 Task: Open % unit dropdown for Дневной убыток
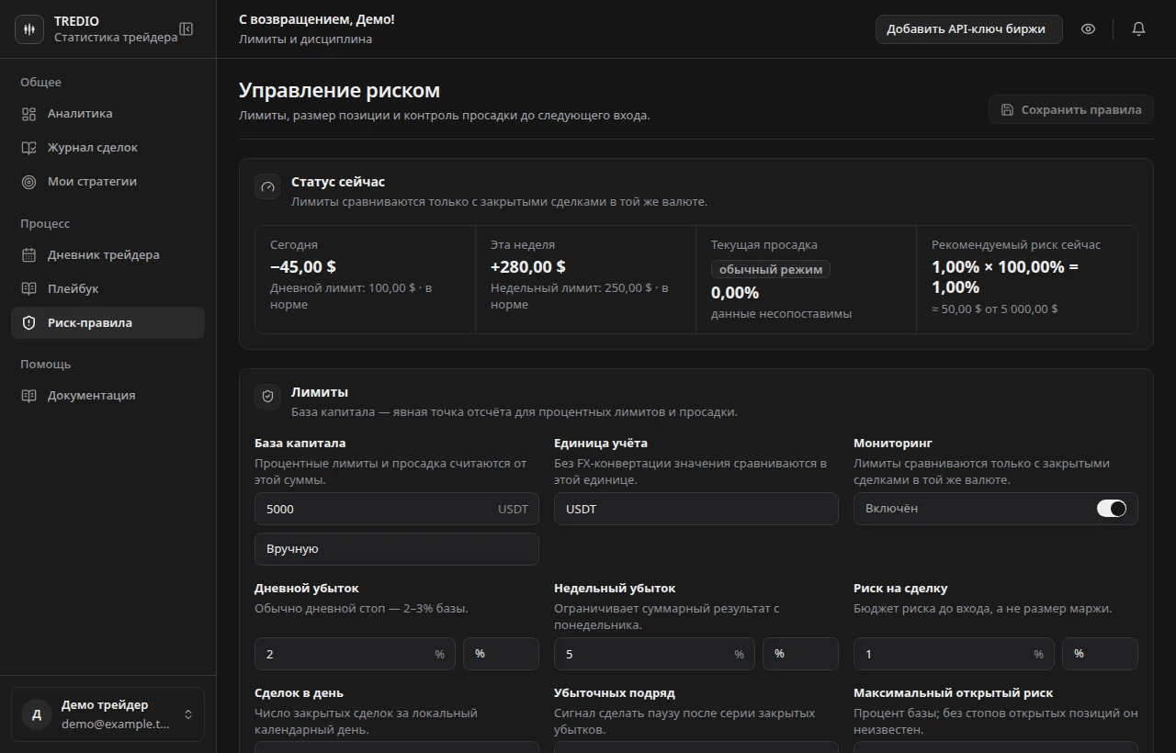pos(501,654)
